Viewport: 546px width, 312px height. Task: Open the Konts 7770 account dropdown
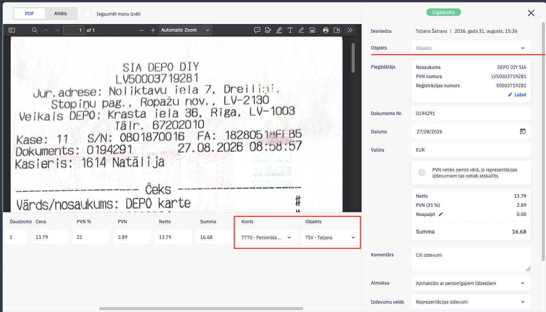coord(267,237)
